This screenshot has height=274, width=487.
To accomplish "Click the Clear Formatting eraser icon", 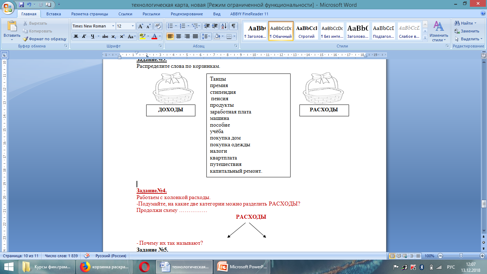I will [158, 26].
